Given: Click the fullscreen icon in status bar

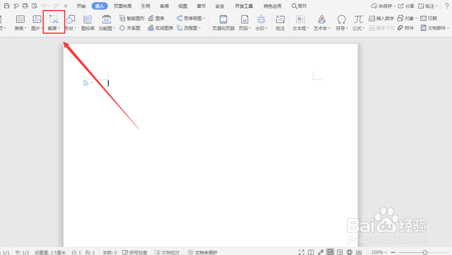Looking at the screenshot, I should (x=301, y=252).
